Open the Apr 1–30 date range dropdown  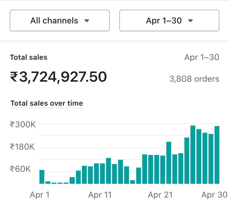coord(169,20)
